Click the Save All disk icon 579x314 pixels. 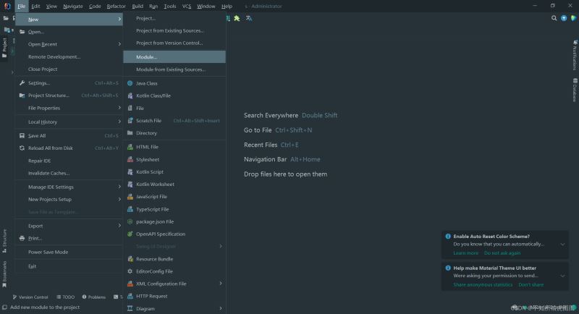(x=22, y=136)
